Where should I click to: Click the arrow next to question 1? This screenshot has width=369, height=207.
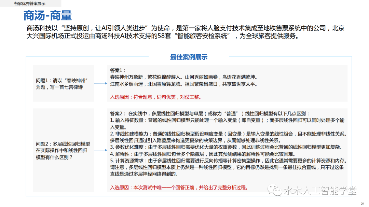(x=100, y=83)
